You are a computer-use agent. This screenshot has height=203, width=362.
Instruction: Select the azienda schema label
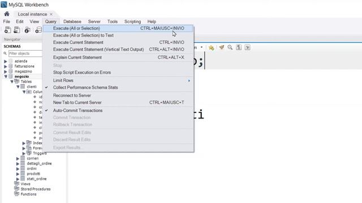coord(21,61)
